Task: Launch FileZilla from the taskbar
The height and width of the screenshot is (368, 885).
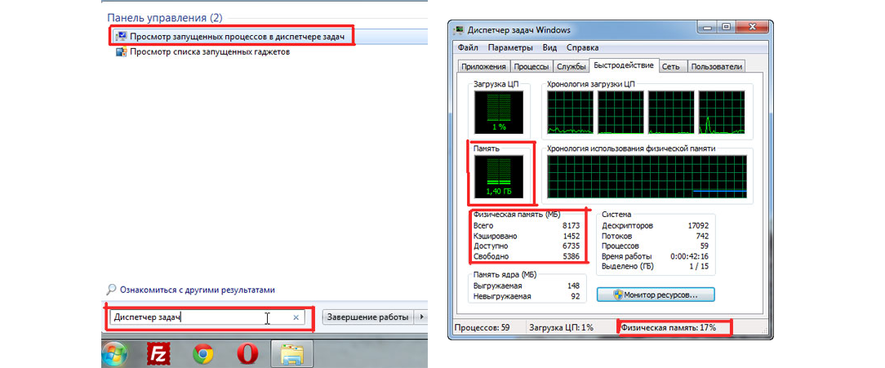Action: coord(158,354)
